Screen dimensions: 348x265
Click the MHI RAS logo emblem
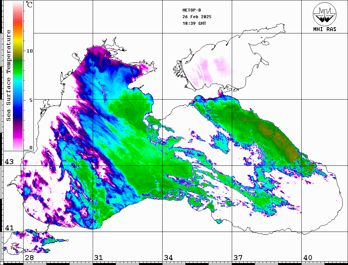tap(324, 14)
